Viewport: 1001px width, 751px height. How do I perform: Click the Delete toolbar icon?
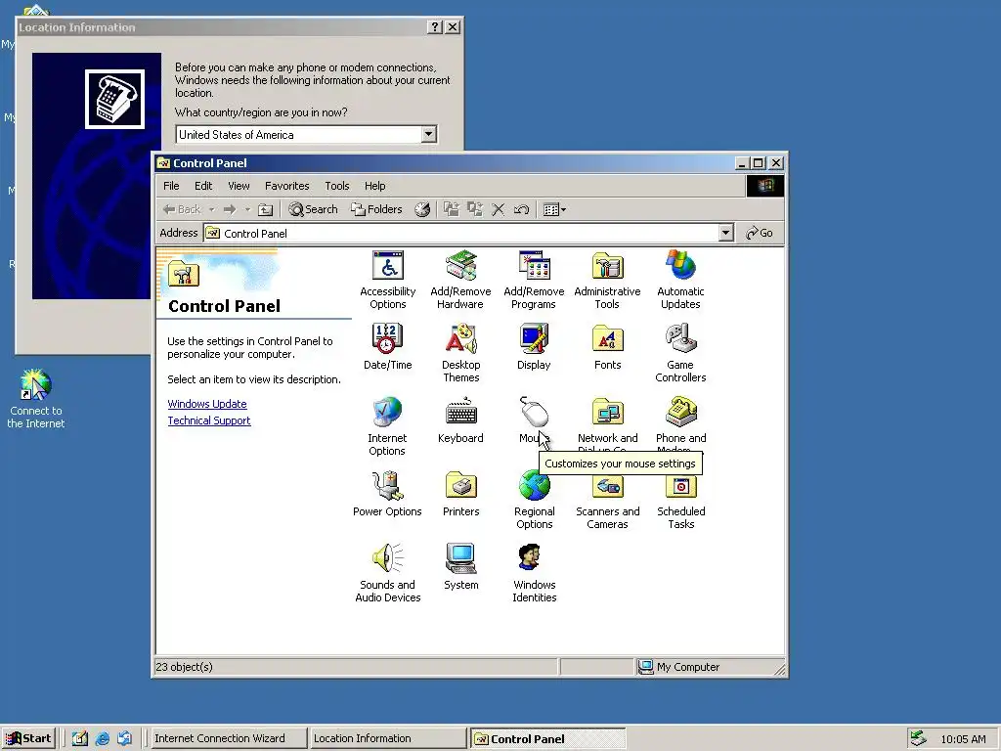[x=498, y=209]
